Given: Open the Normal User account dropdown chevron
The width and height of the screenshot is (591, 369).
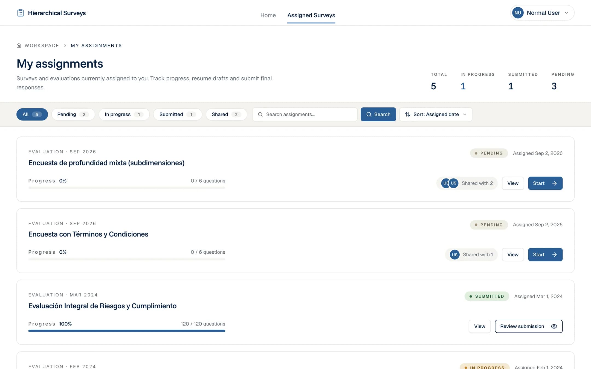Looking at the screenshot, I should click(566, 13).
